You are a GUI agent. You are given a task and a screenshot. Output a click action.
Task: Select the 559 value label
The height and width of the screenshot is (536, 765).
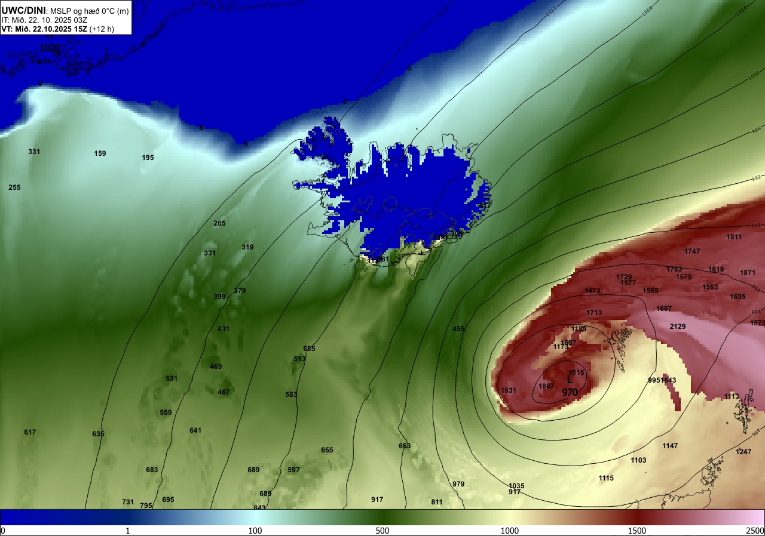coord(166,412)
